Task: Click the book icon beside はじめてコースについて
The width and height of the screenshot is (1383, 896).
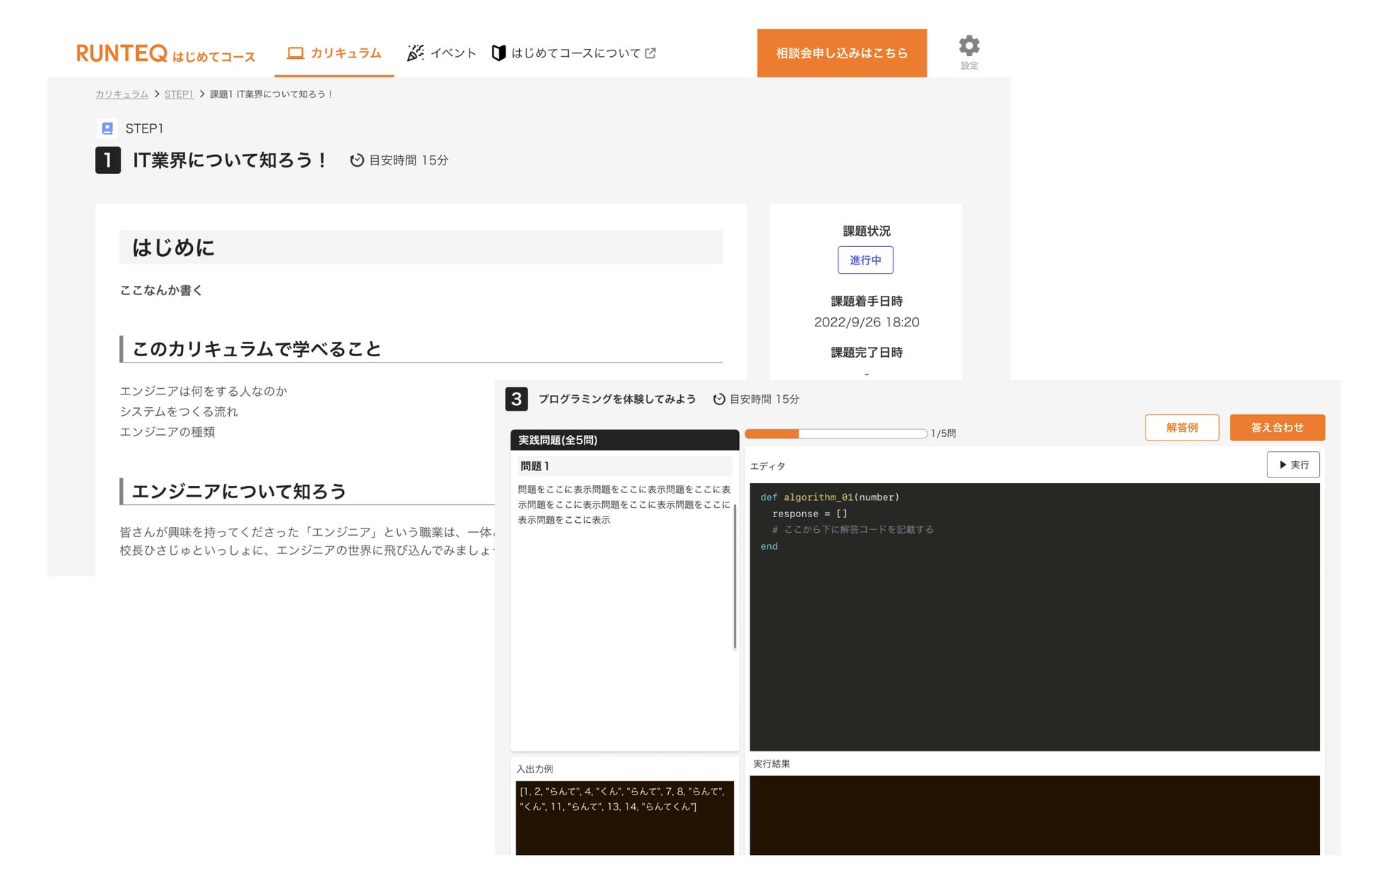Action: 499,53
